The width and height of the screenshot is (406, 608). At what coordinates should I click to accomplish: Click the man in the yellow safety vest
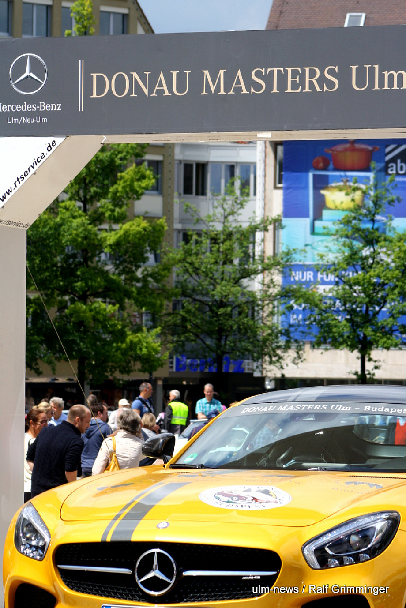178,412
